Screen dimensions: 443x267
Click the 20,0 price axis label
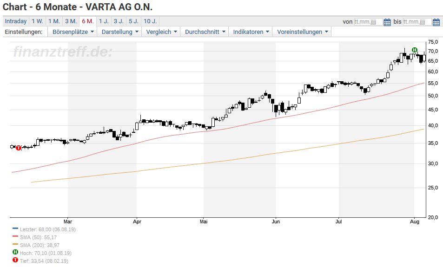pos(433,217)
